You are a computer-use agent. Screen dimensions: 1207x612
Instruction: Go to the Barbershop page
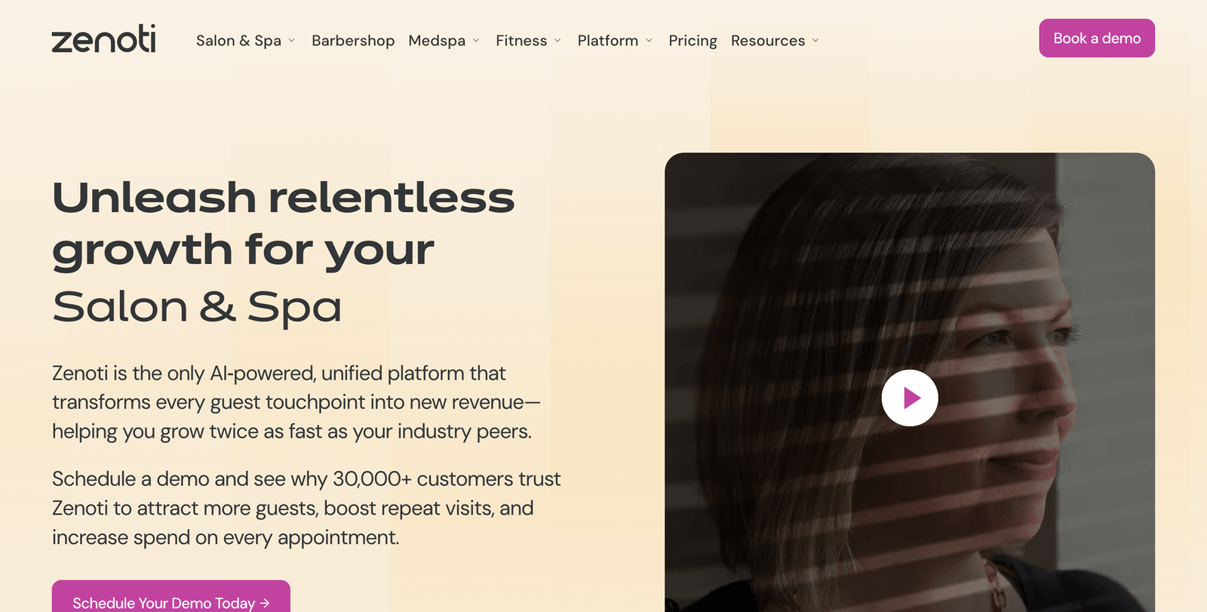(353, 41)
